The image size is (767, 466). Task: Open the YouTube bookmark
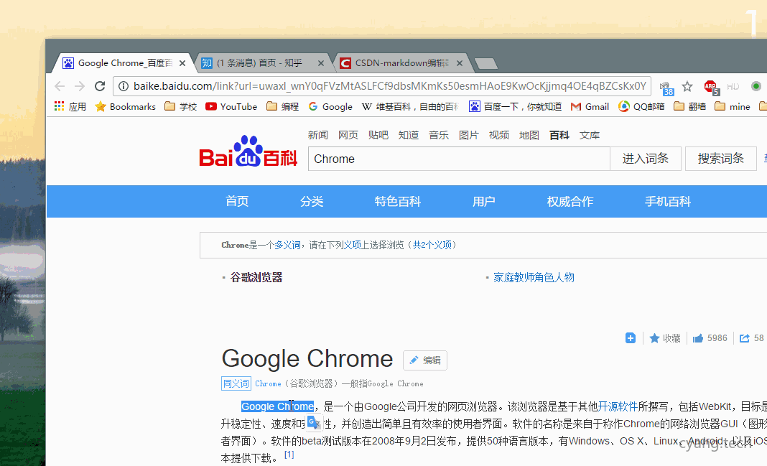click(x=231, y=106)
